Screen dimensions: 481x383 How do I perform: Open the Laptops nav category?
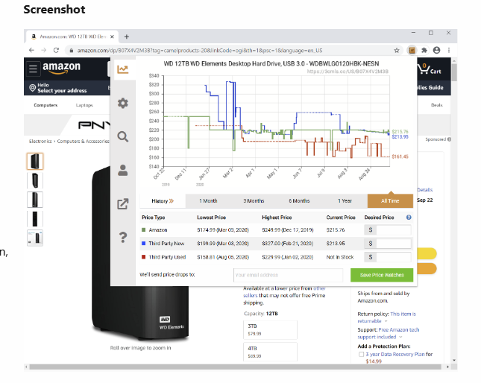tap(84, 105)
